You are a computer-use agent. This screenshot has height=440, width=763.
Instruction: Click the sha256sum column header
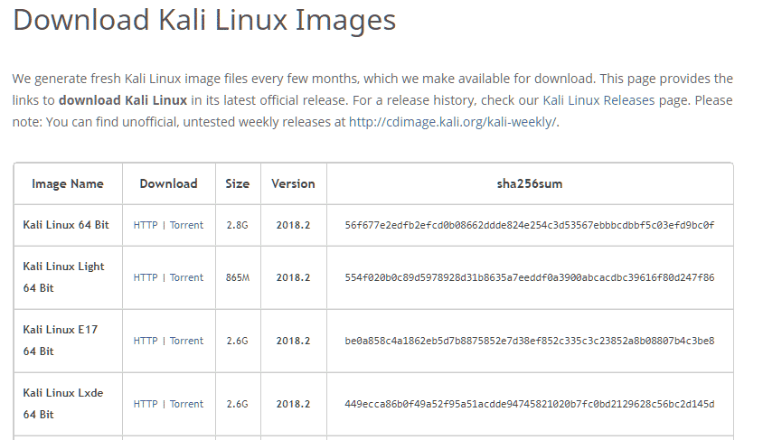[x=530, y=183]
